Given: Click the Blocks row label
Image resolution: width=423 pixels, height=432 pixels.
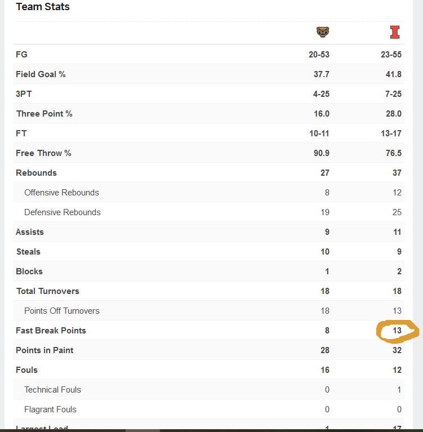Looking at the screenshot, I should 29,271.
